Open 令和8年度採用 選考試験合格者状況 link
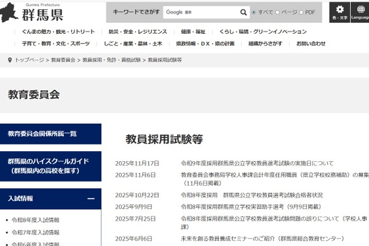The height and width of the screenshot is (246, 369). (252, 195)
